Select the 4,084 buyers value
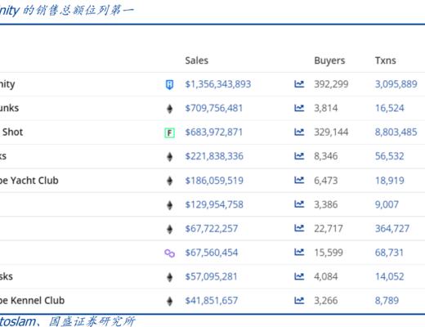Image resolution: width=425 pixels, height=327 pixels. 326,276
